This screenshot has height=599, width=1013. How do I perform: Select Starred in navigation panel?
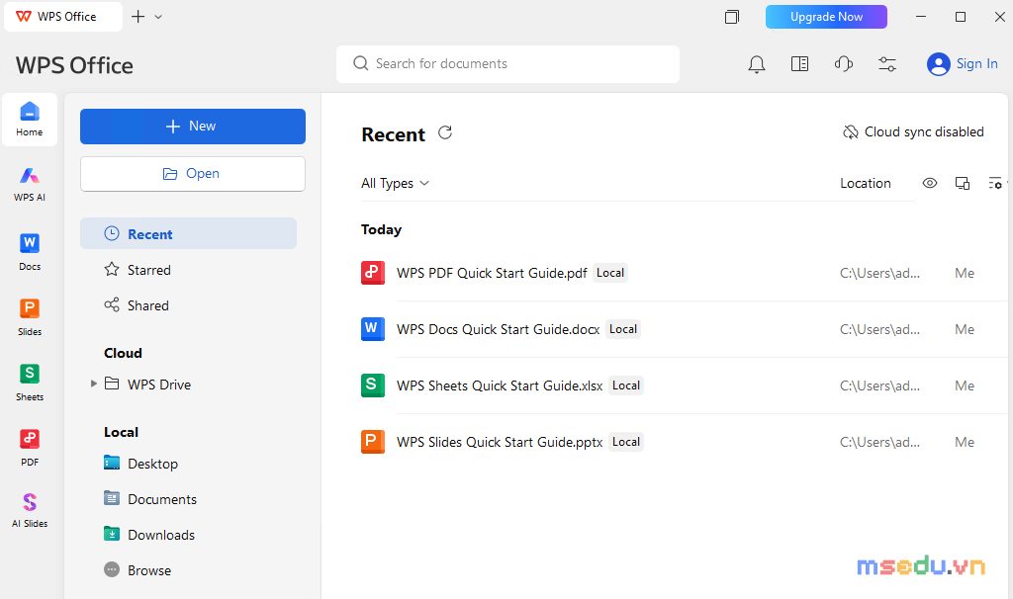click(138, 270)
